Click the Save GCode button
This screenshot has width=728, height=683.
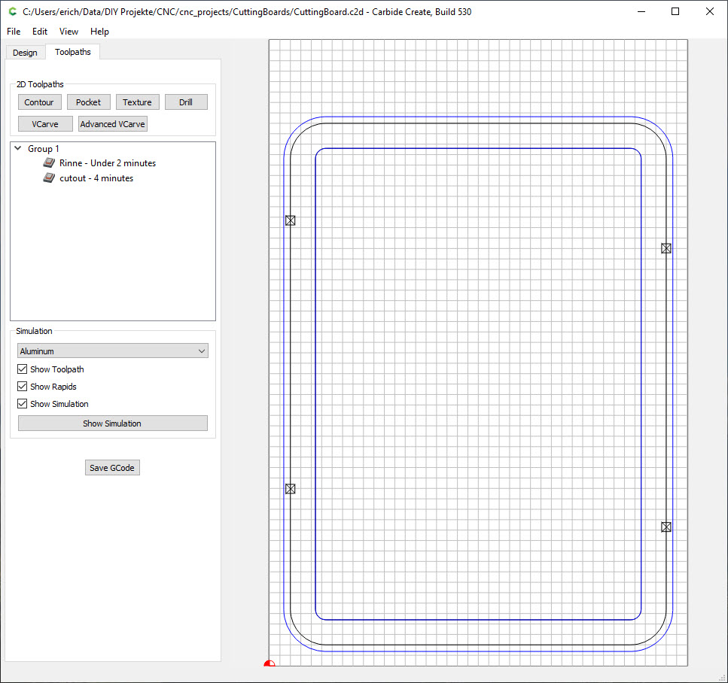pos(112,468)
